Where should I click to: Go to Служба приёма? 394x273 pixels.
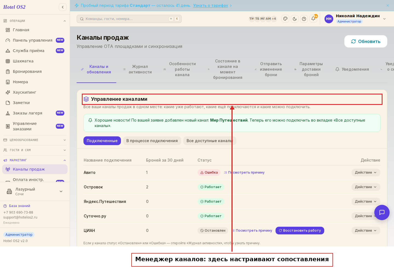[35, 51]
